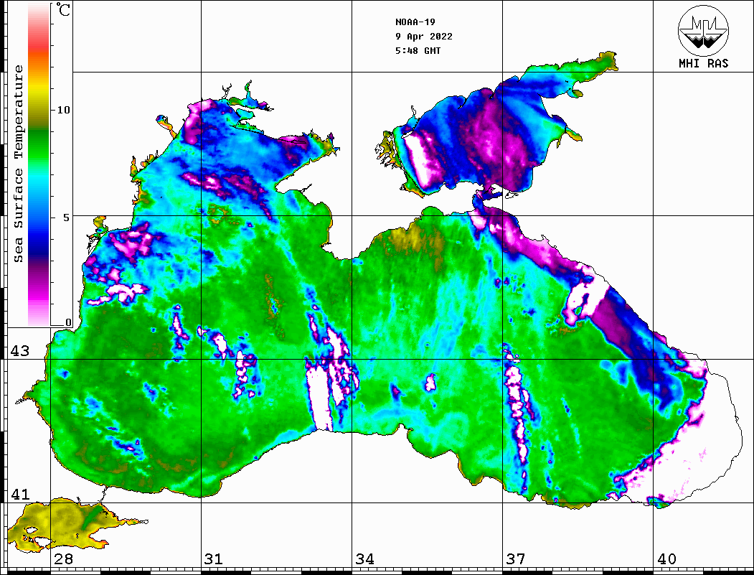Image resolution: width=754 pixels, height=575 pixels.
Task: Click longitude label '31'
Action: tap(214, 558)
